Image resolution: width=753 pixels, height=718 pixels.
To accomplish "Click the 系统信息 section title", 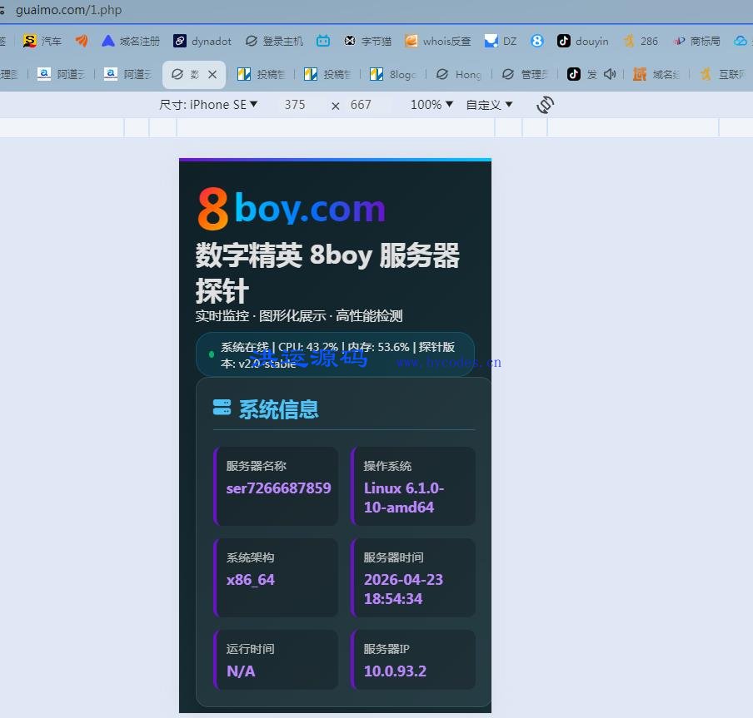I will 278,409.
